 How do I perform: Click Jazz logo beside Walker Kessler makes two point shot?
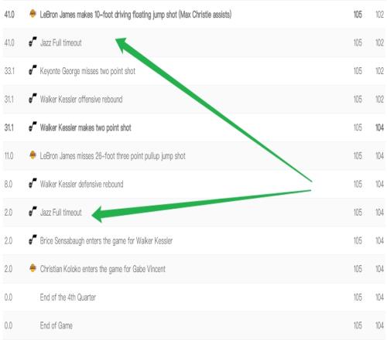(x=33, y=127)
